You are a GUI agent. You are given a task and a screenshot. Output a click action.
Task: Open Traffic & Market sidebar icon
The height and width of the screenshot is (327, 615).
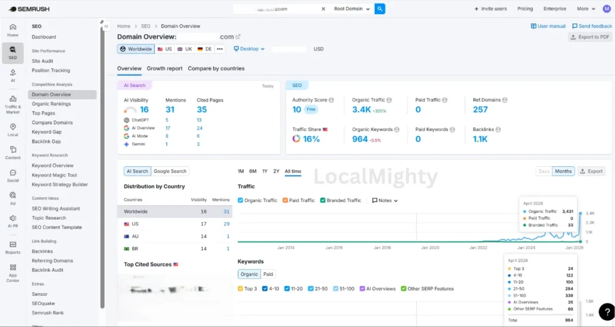click(x=13, y=104)
